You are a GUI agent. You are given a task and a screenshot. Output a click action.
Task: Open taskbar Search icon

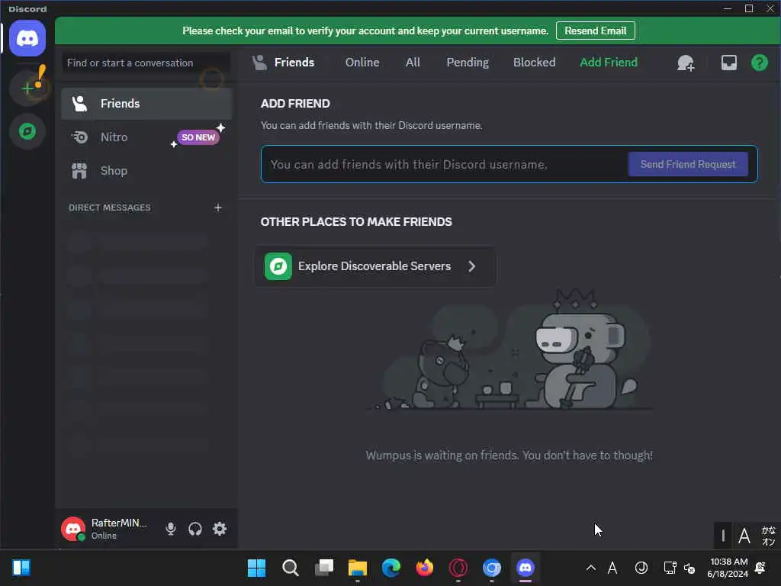291,568
